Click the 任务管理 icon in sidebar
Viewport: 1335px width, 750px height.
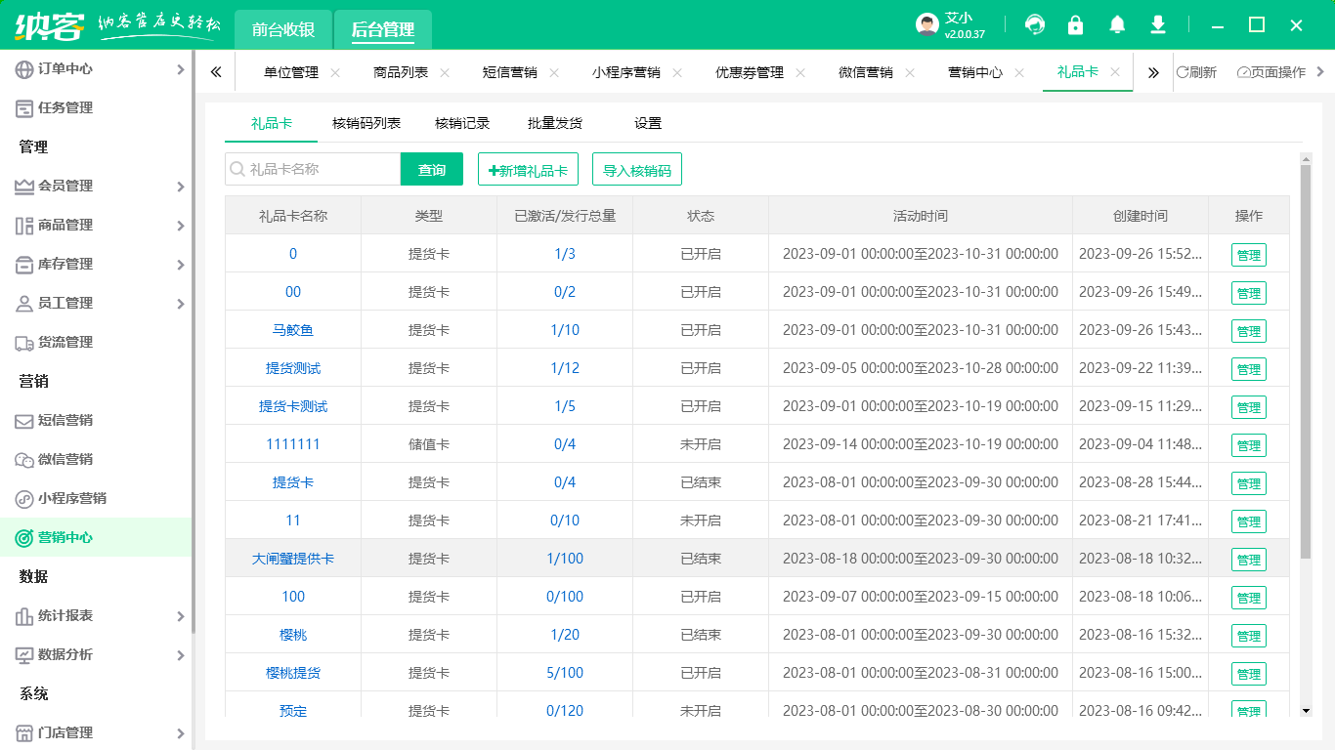(x=24, y=108)
